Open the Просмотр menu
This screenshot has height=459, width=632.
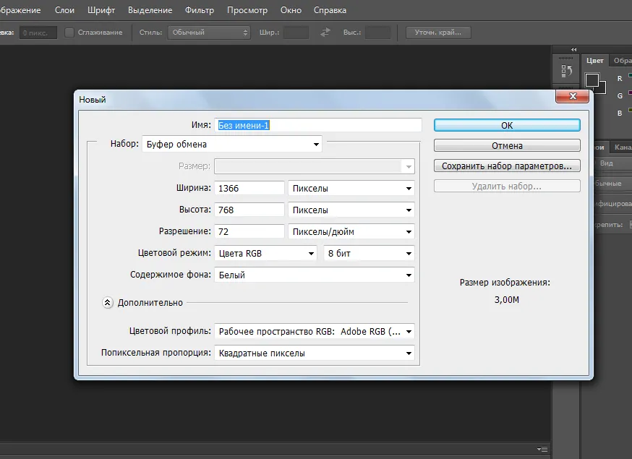(x=247, y=10)
